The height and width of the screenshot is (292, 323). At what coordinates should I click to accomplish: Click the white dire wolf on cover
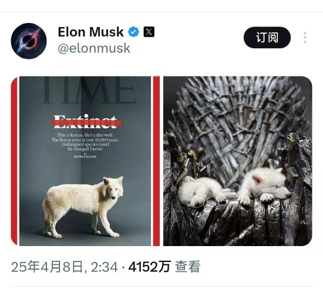(x=83, y=207)
